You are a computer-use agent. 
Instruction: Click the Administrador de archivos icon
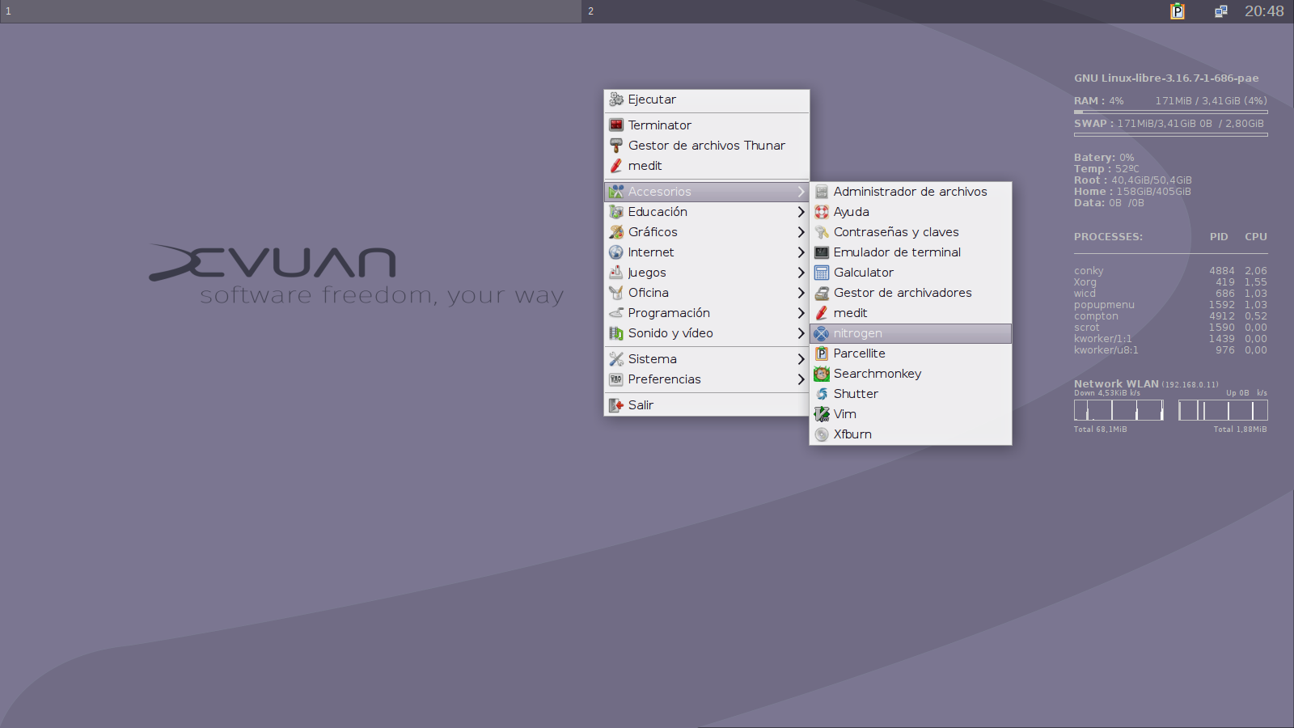822,192
